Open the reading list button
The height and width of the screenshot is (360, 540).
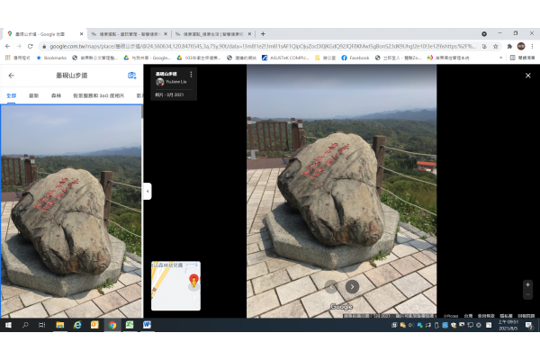[x=522, y=58]
